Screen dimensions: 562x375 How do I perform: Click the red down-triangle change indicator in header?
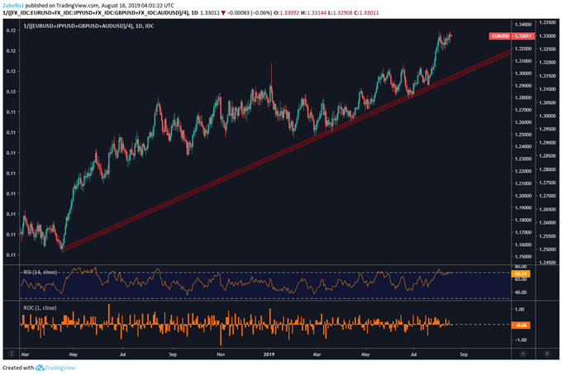tap(223, 13)
